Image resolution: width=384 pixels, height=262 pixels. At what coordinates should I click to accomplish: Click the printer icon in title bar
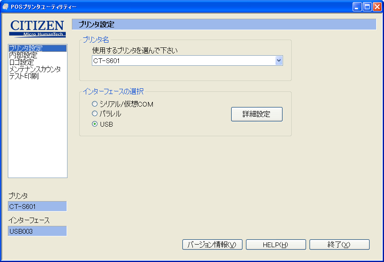pyautogui.click(x=5, y=7)
